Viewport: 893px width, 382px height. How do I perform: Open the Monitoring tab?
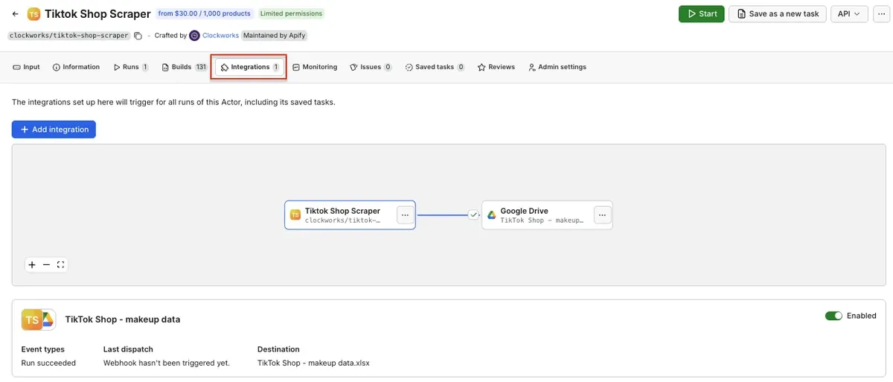pos(315,67)
